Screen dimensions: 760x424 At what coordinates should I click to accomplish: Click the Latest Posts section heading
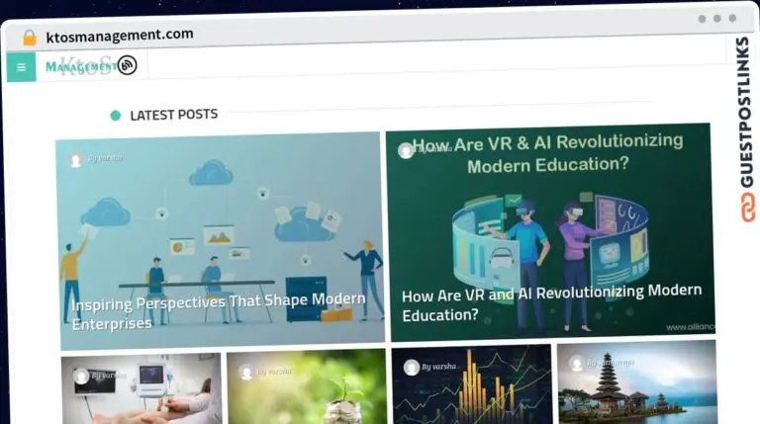[173, 115]
